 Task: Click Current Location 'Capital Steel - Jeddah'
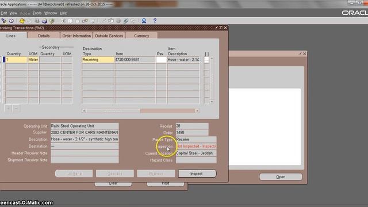pyautogui.click(x=196, y=153)
